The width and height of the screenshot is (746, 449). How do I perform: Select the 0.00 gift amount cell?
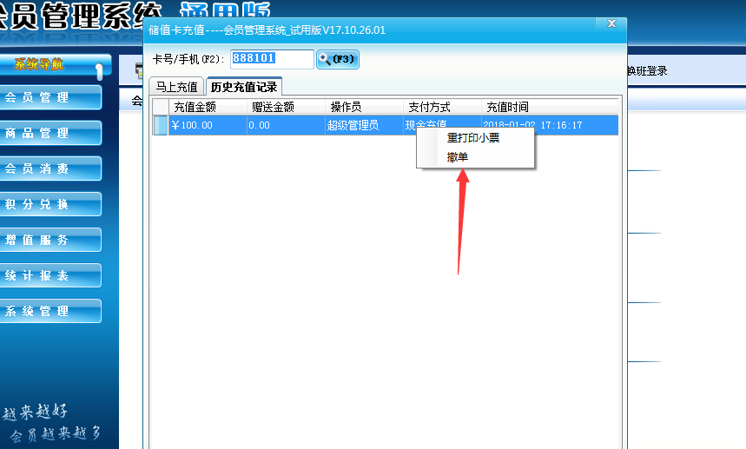pyautogui.click(x=286, y=125)
